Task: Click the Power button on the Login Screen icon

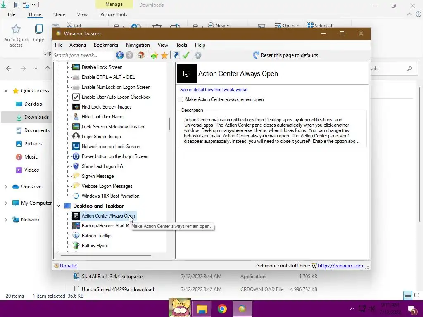Action: coord(76,156)
